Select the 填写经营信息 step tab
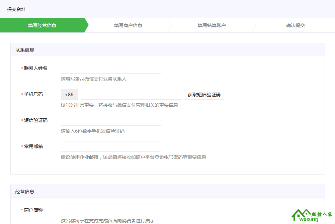Screen dimensions: 335x224 pyautogui.click(x=42, y=25)
